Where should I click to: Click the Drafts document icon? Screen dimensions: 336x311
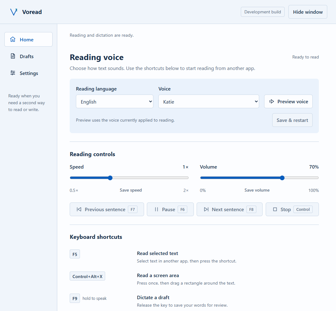[13, 56]
